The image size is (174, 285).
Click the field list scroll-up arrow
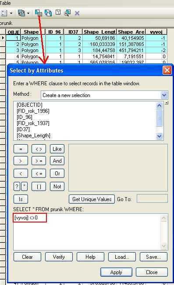coord(159,105)
